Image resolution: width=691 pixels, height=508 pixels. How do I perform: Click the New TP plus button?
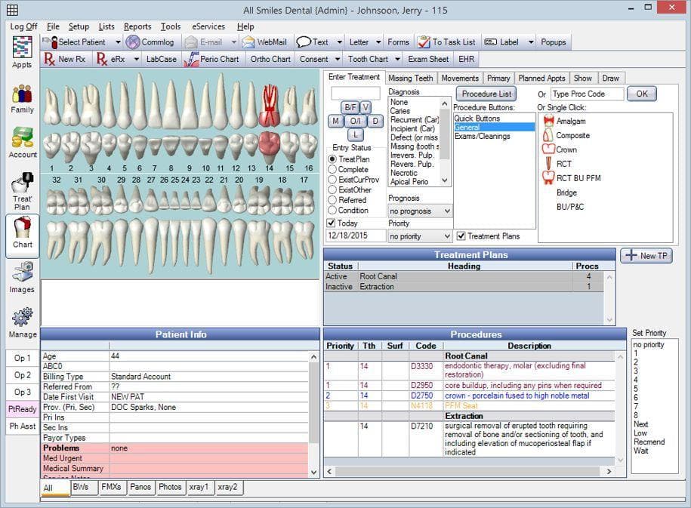tap(646, 256)
